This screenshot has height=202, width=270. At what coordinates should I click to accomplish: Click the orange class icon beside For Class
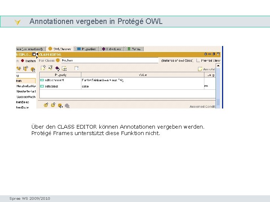(58, 60)
